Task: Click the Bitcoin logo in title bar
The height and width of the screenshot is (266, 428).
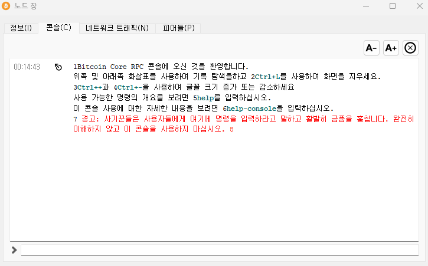Action: click(x=6, y=6)
